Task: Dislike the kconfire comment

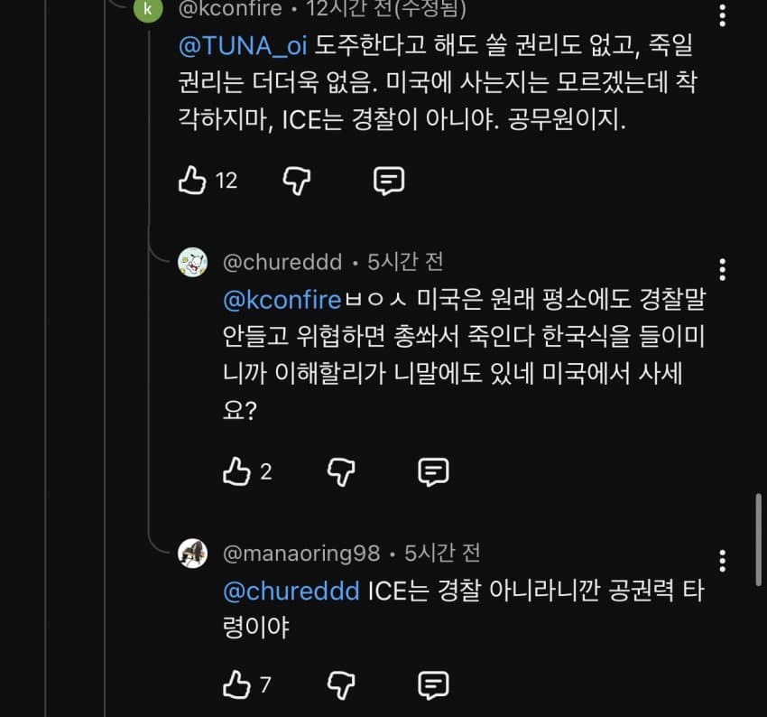Action: (297, 181)
